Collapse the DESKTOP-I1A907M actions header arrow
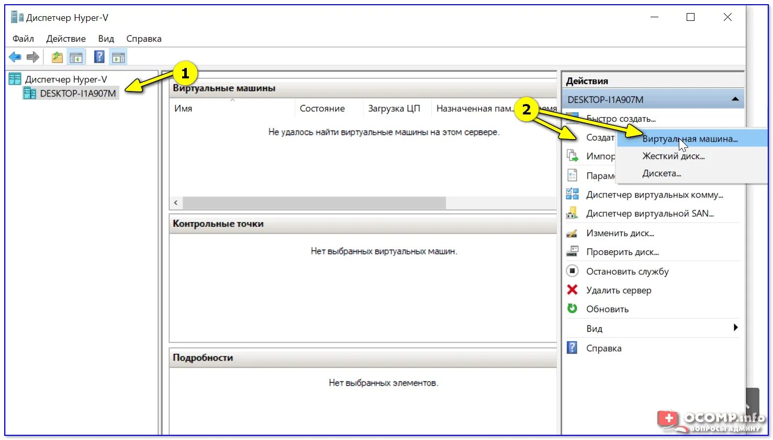This screenshot has width=773, height=440. 735,99
